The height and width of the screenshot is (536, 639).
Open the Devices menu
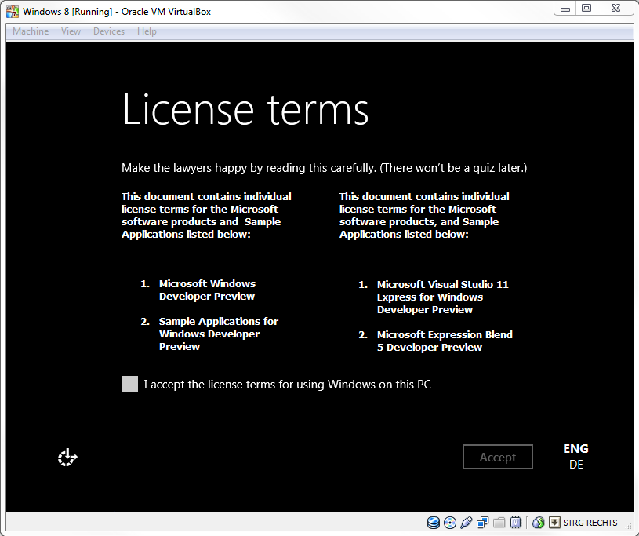point(108,31)
